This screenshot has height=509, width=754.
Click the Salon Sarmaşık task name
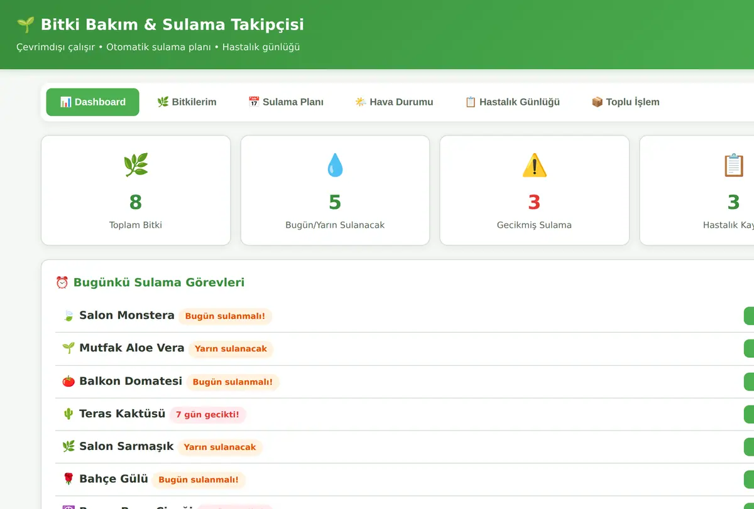126,446
